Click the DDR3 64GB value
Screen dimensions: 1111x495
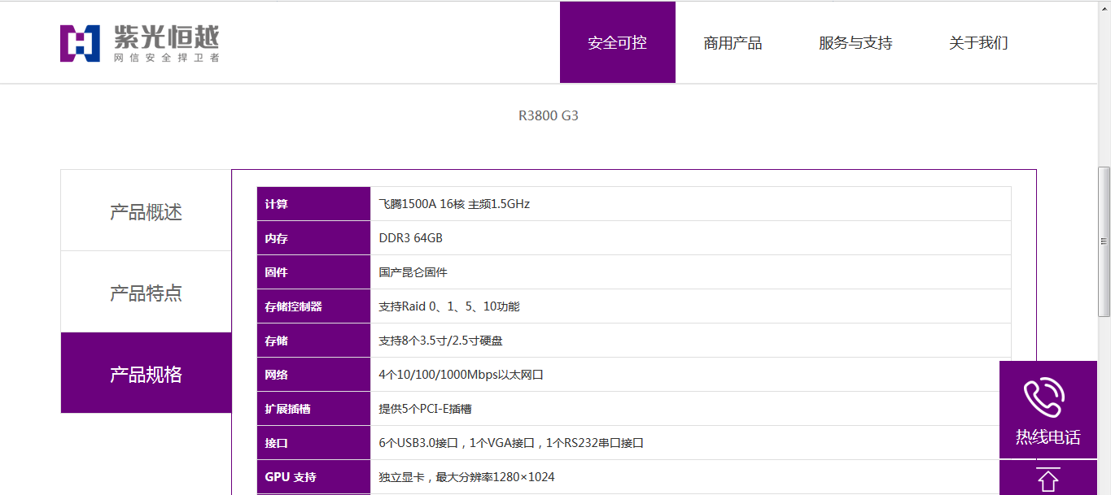point(411,238)
